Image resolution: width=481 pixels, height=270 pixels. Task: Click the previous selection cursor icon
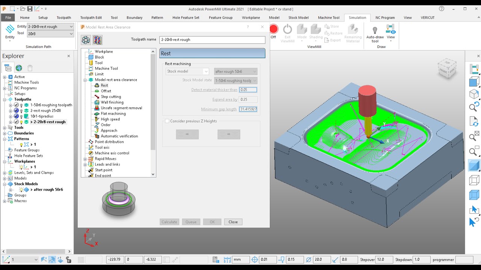474,222
